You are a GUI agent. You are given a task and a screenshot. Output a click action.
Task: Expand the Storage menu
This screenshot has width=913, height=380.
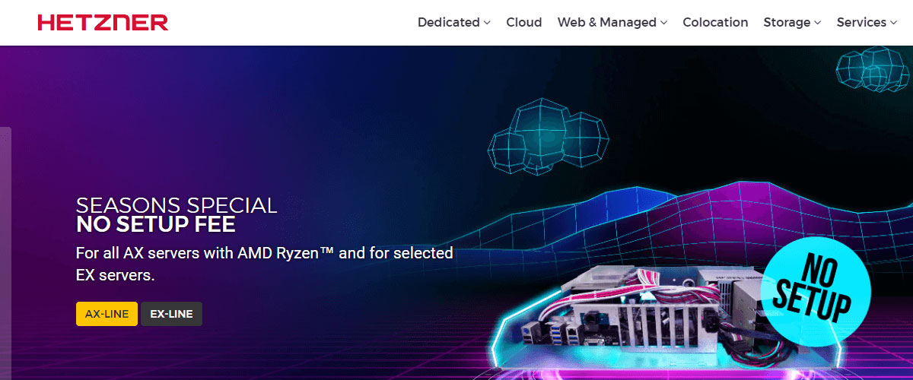792,23
